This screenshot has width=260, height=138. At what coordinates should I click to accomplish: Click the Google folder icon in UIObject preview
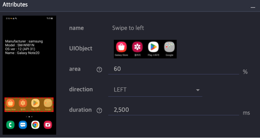(x=169, y=47)
